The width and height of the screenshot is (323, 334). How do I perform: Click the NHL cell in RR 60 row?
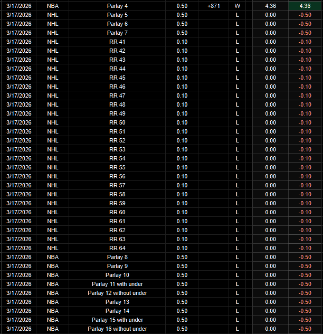click(x=53, y=212)
